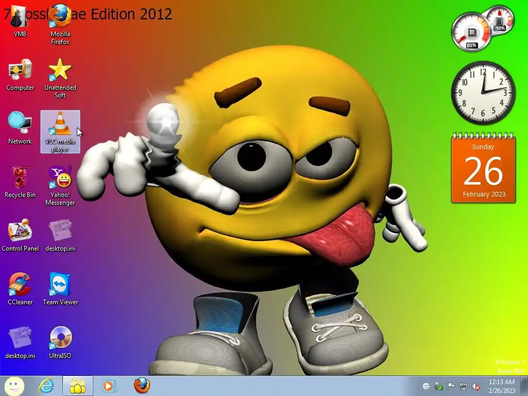Select the desktop.ini file beside Control Panel
528x396 pixels.
click(60, 235)
